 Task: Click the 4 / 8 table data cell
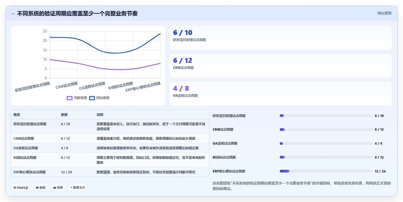pos(65,148)
